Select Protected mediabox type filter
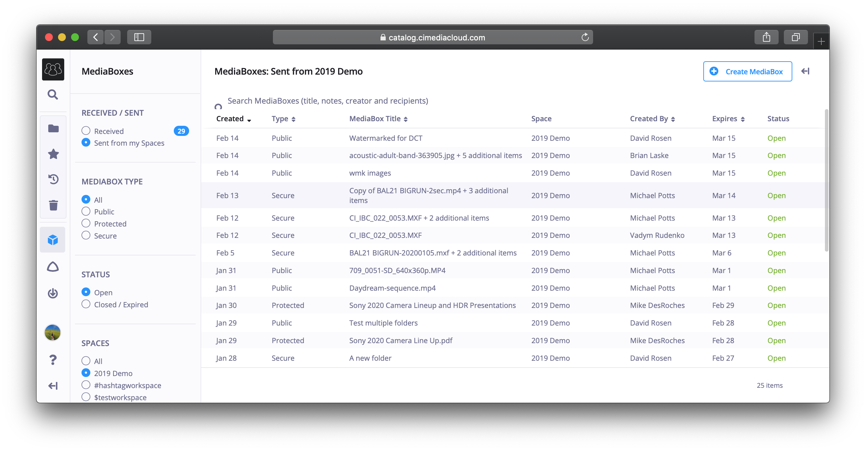Viewport: 866px width, 451px height. [x=86, y=224]
